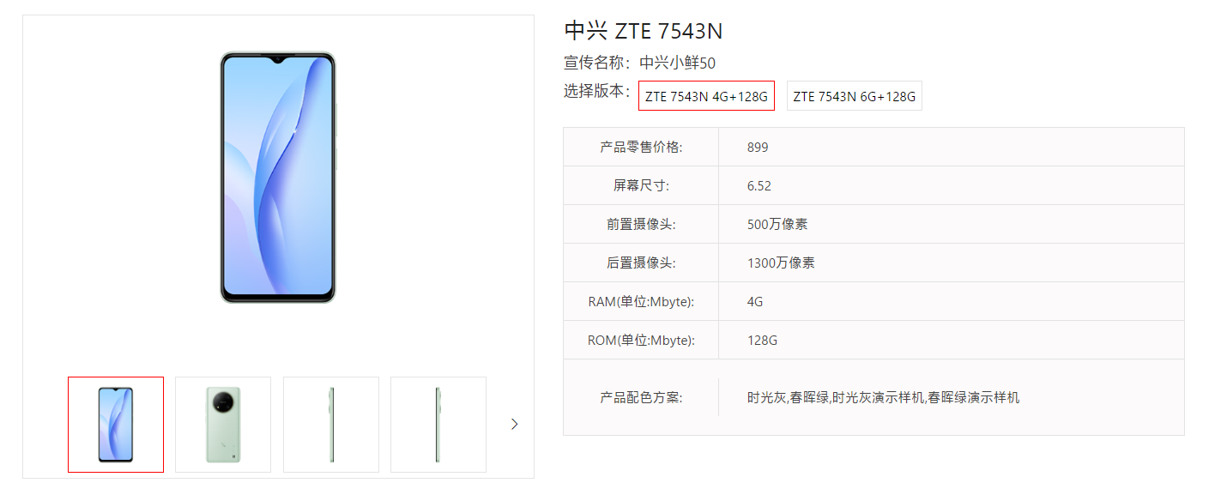This screenshot has height=489, width=1227.
Task: Select the third side-view thumbnail
Action: pos(331,425)
